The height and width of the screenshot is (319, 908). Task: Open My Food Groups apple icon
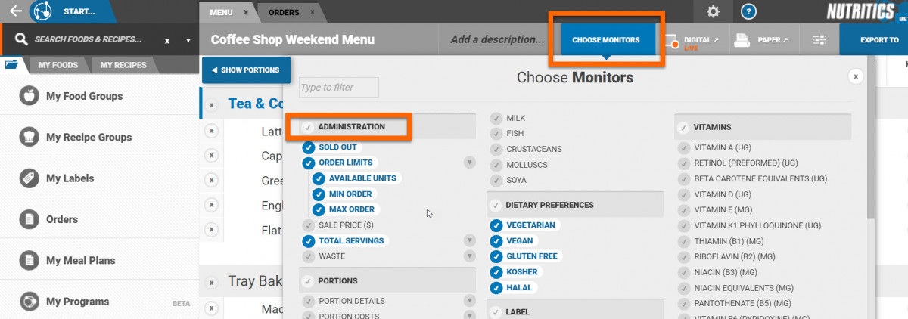pyautogui.click(x=30, y=96)
